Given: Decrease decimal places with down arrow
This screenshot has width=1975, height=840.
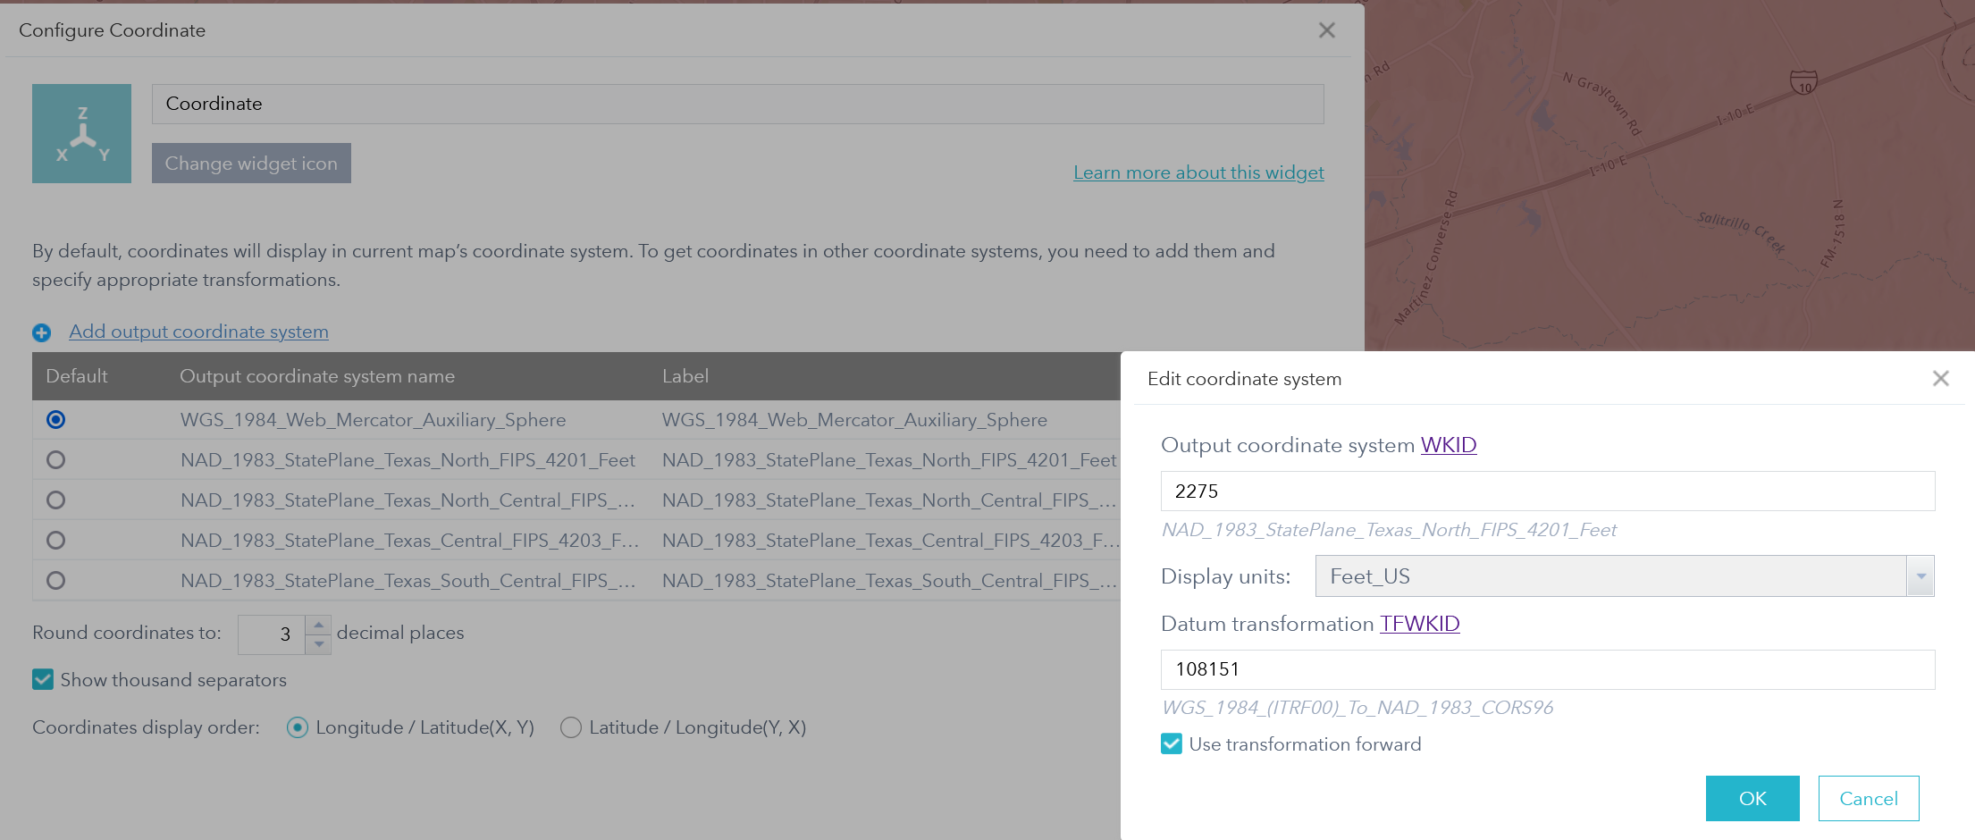Looking at the screenshot, I should coord(319,643).
